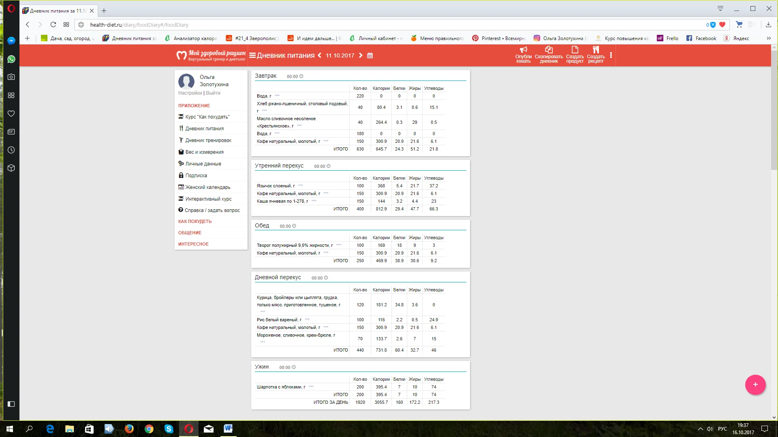
Task: Go to the previous day arrow
Action: [319, 55]
